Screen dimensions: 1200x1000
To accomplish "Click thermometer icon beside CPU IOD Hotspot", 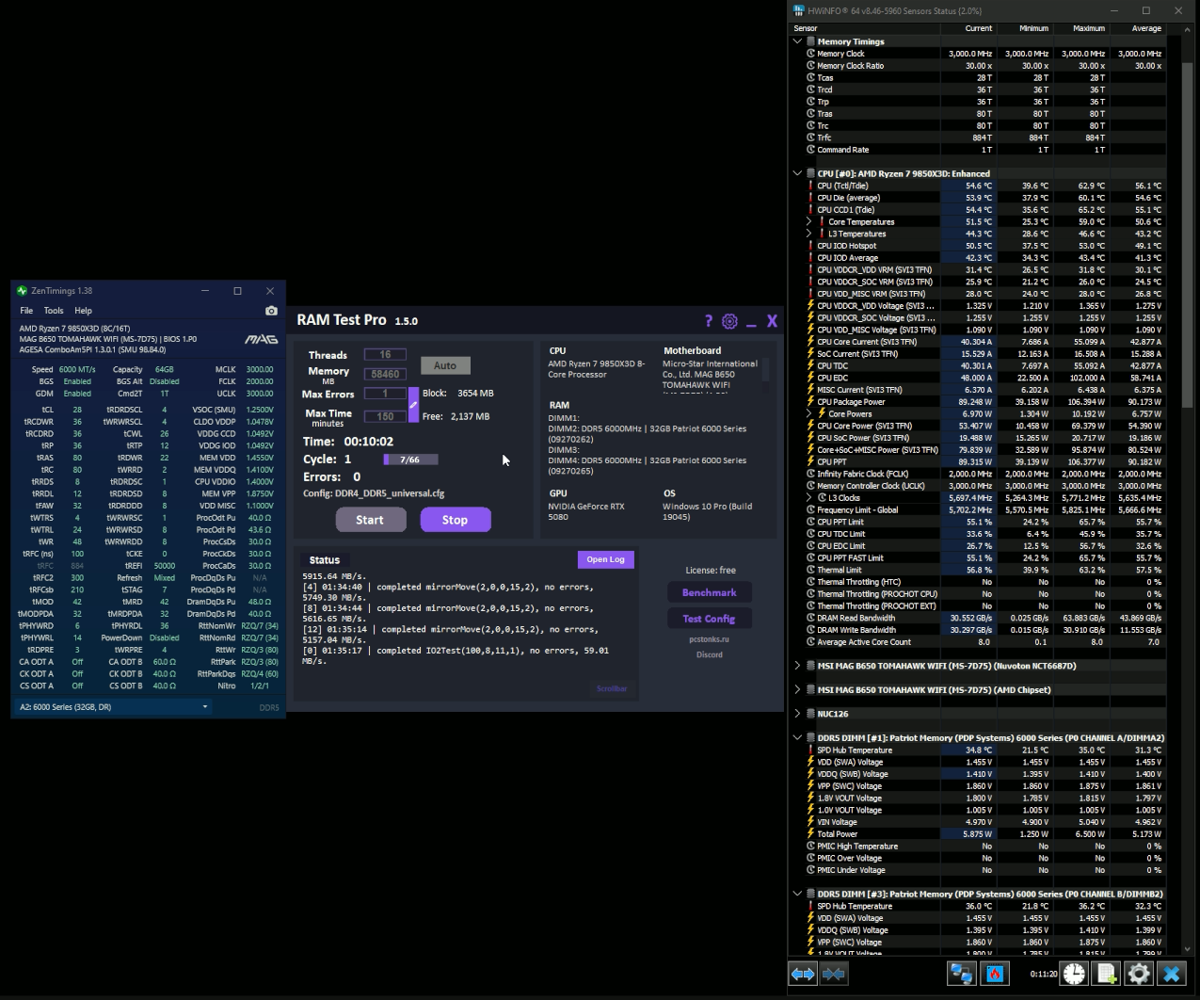I will [x=810, y=246].
